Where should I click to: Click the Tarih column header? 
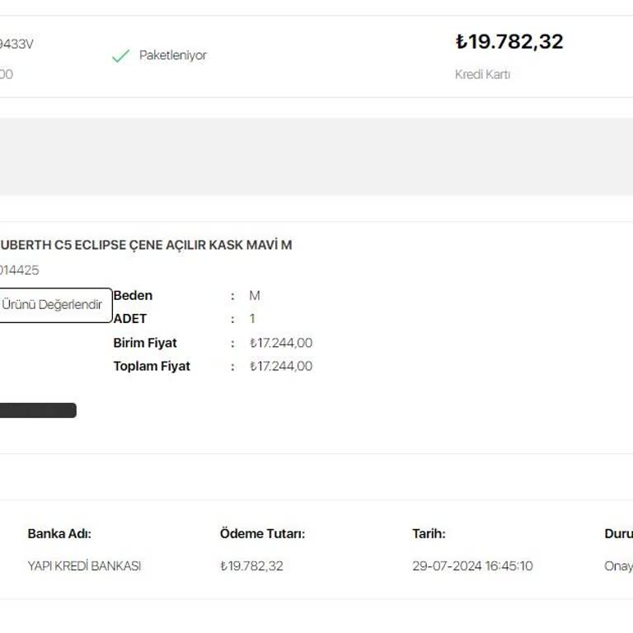[x=429, y=533]
